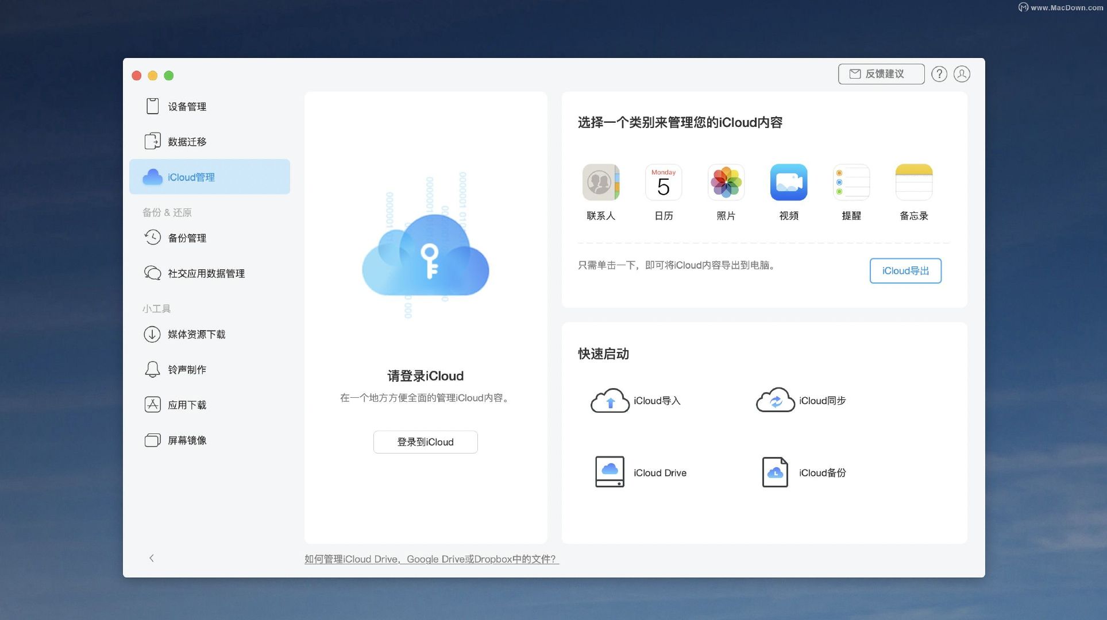
Task: Click the phone icon beside 设备管理
Action: click(x=152, y=106)
